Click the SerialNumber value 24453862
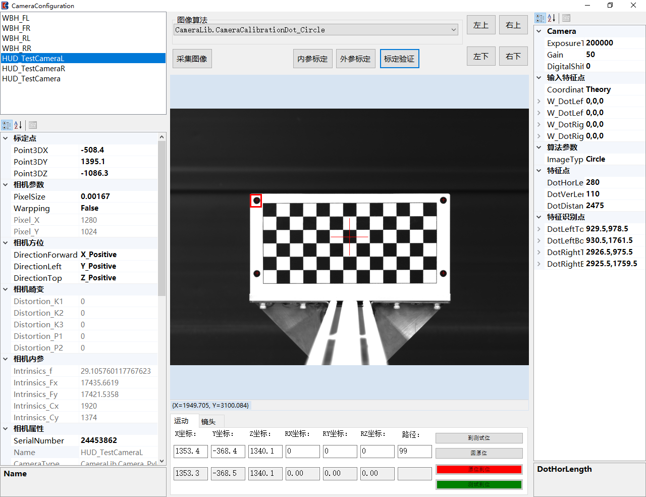 tap(119, 440)
